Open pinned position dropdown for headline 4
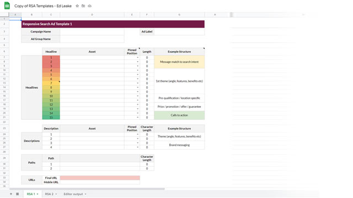Viewport: 353px width, 198px height. pyautogui.click(x=137, y=70)
